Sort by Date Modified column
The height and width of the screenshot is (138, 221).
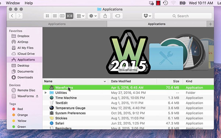pyautogui.click(x=132, y=81)
